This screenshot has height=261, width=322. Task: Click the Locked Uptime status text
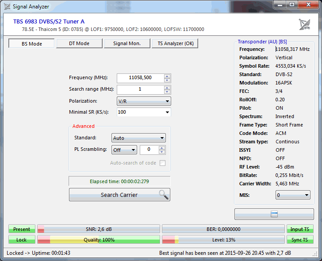[38, 253]
